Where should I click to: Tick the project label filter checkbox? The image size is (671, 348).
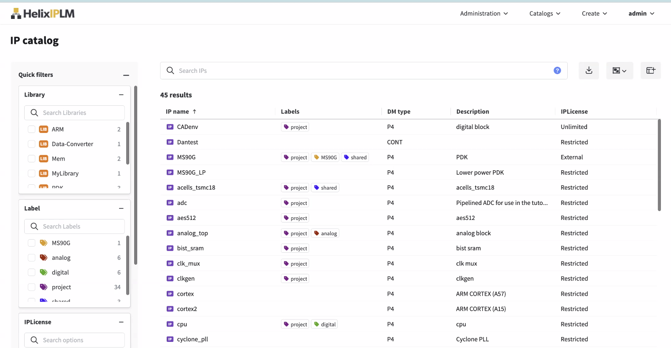click(x=32, y=287)
